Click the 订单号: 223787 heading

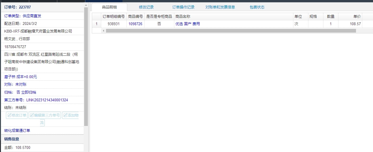[x=18, y=7]
